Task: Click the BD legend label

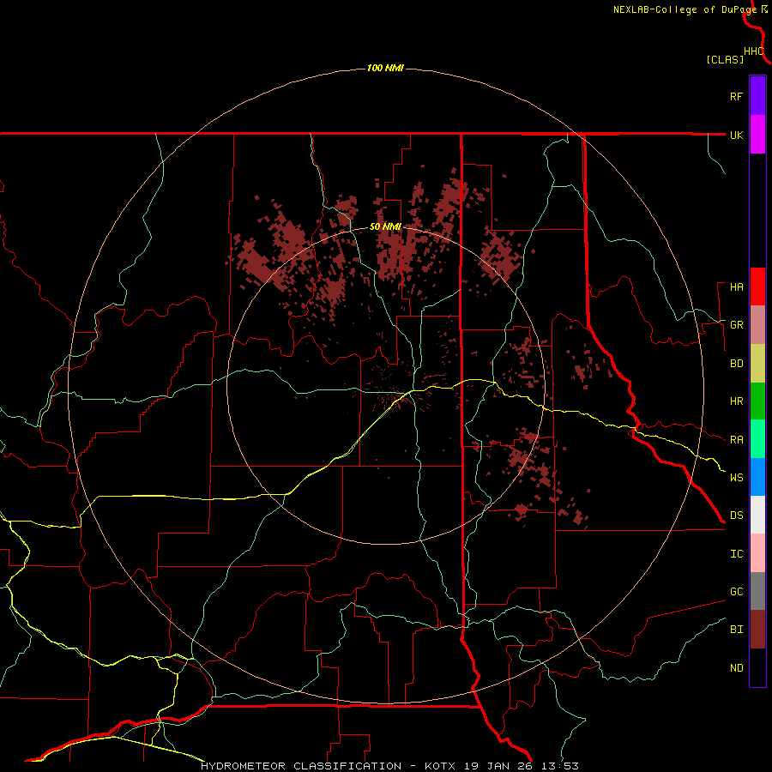Action: [736, 364]
